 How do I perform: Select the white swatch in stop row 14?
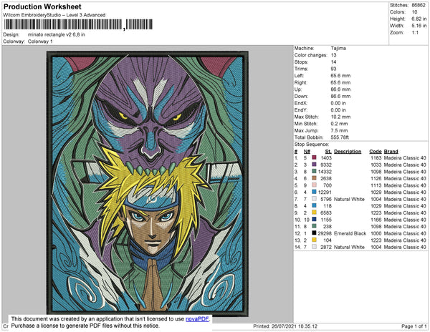pos(314,247)
